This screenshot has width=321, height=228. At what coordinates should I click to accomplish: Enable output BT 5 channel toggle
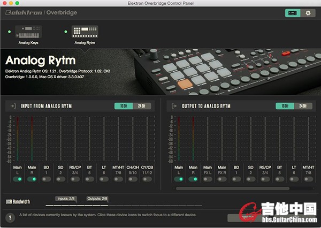point(279,179)
